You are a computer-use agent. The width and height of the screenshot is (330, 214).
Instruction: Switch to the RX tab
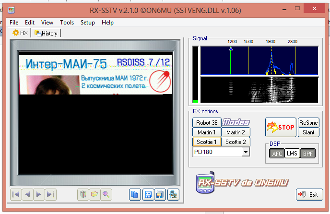[x=20, y=33]
